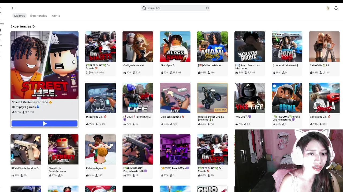
Task: Open the bottom-row Da Streets thumbnail (88%)
Action: coord(212,149)
